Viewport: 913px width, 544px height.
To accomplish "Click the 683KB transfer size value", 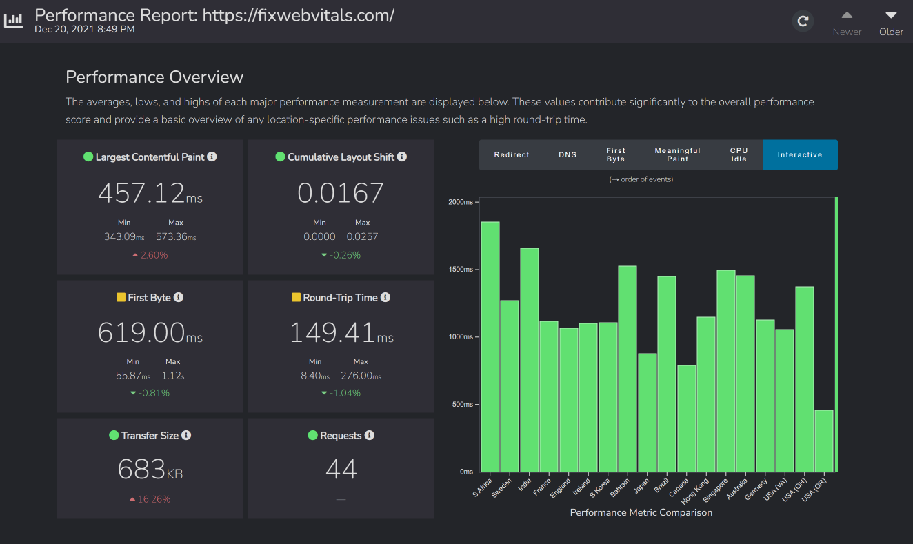I will coord(150,470).
